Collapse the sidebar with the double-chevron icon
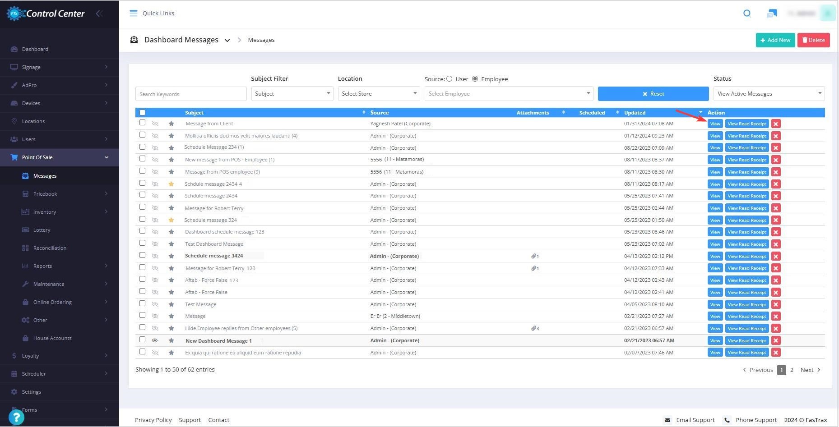Screen dimensions: 839x427 point(99,14)
